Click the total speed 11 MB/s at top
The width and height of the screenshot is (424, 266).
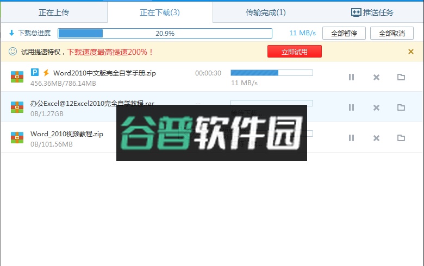302,33
